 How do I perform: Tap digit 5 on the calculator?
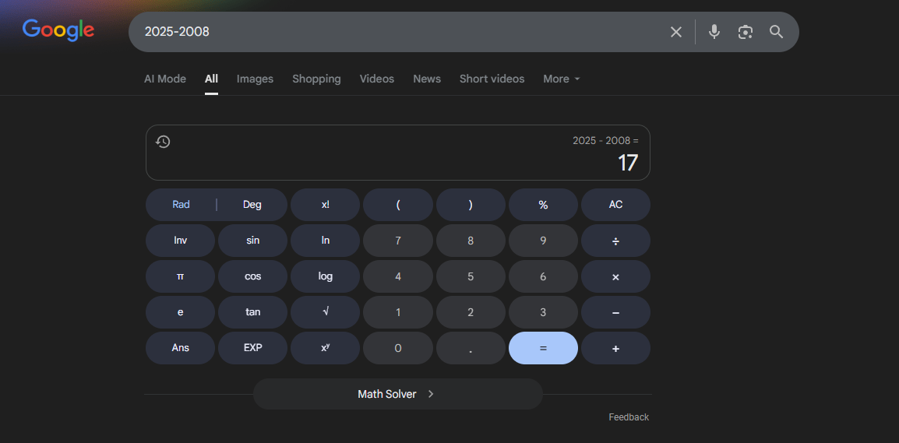pos(471,276)
